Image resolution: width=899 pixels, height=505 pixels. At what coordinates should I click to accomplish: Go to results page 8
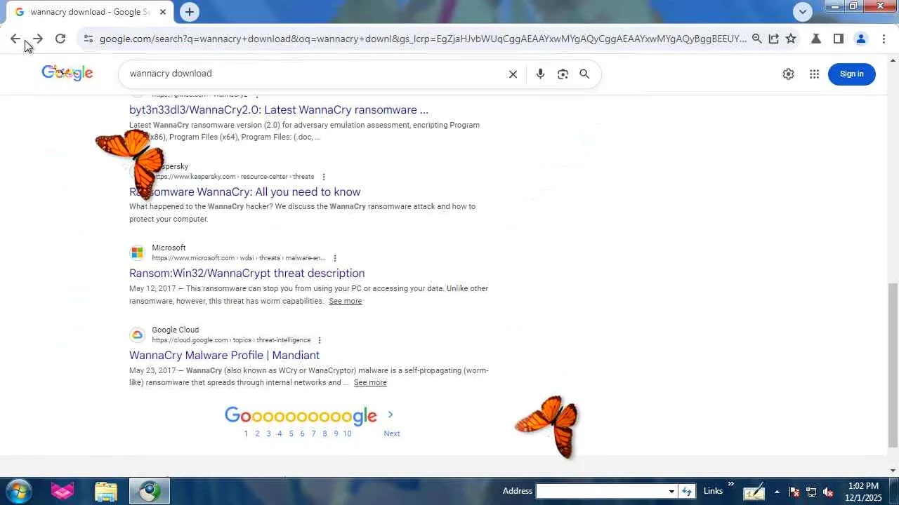click(x=324, y=433)
